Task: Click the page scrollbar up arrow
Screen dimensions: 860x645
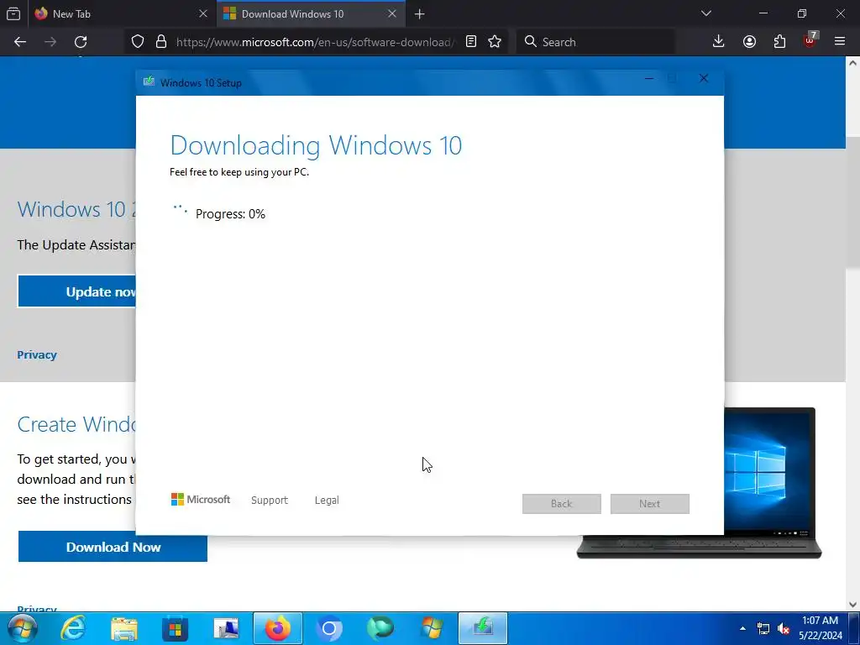Action: 853,63
